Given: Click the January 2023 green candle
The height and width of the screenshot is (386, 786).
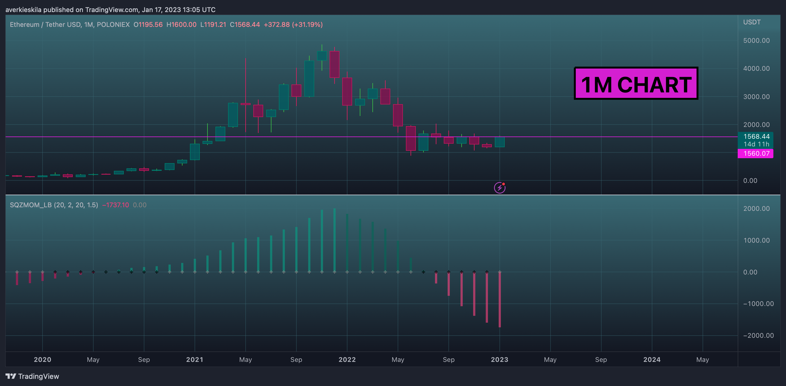Looking at the screenshot, I should pos(499,142).
